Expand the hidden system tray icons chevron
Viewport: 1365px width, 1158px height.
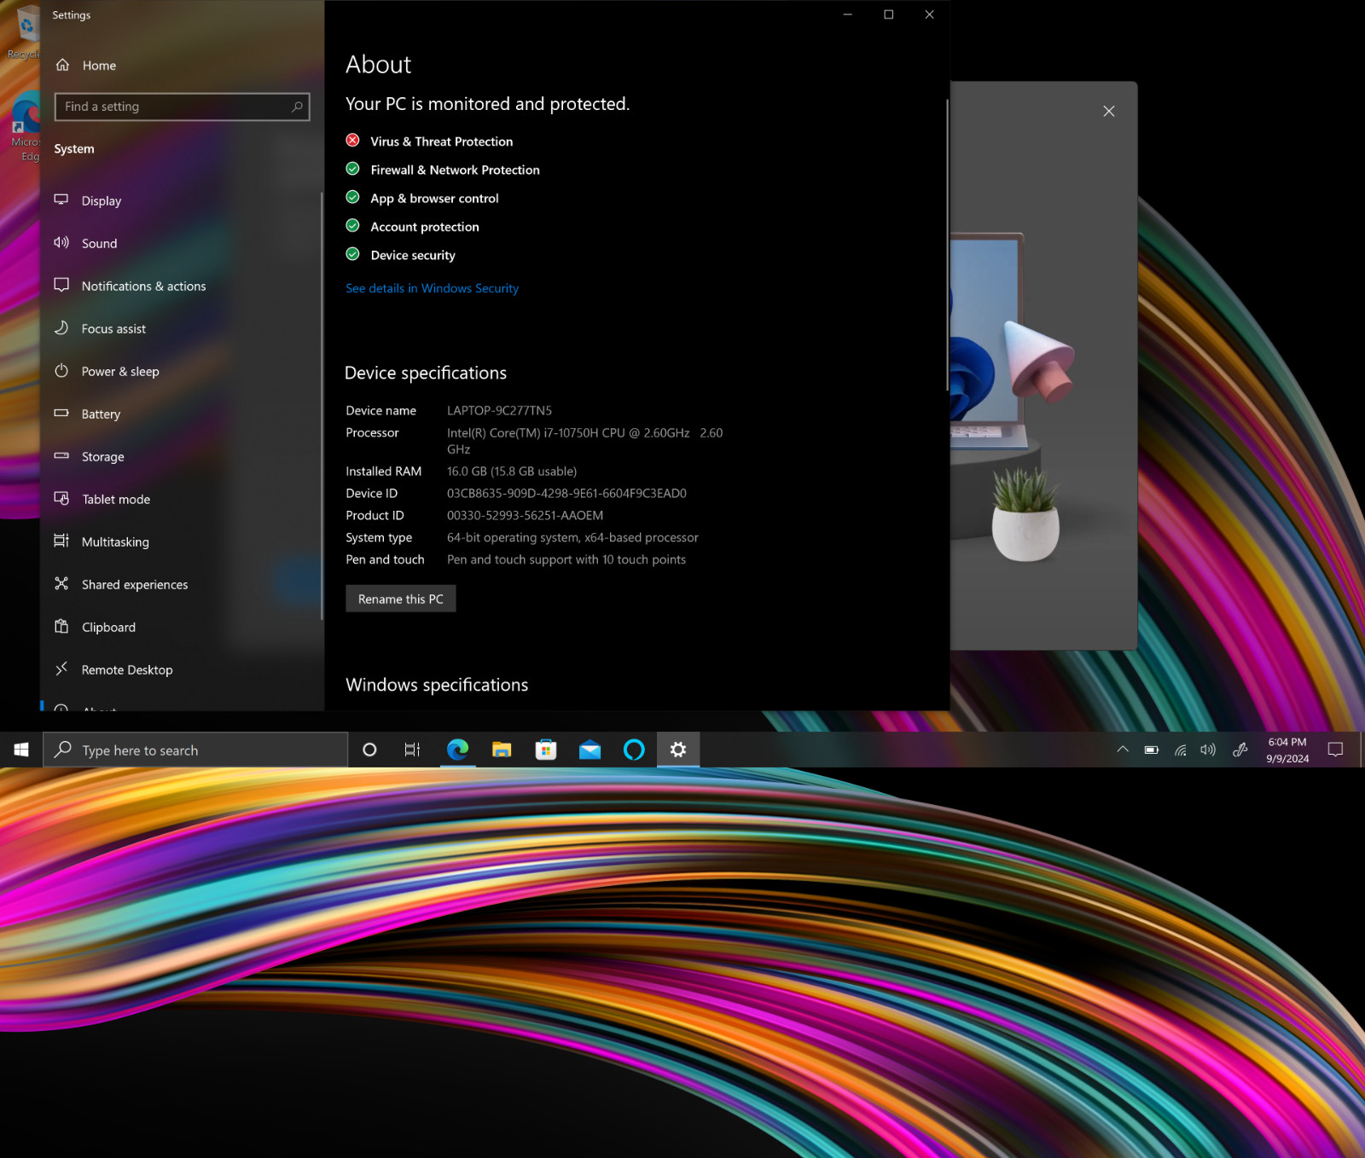(x=1123, y=750)
